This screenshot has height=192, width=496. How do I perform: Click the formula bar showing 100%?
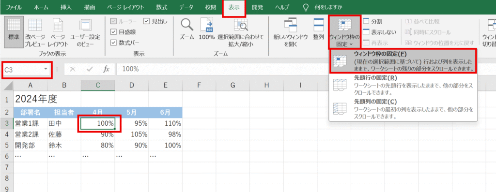[x=306, y=69]
